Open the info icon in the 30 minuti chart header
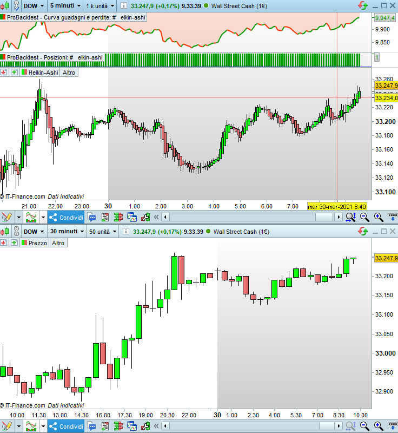This screenshot has width=398, height=433. tap(126, 232)
